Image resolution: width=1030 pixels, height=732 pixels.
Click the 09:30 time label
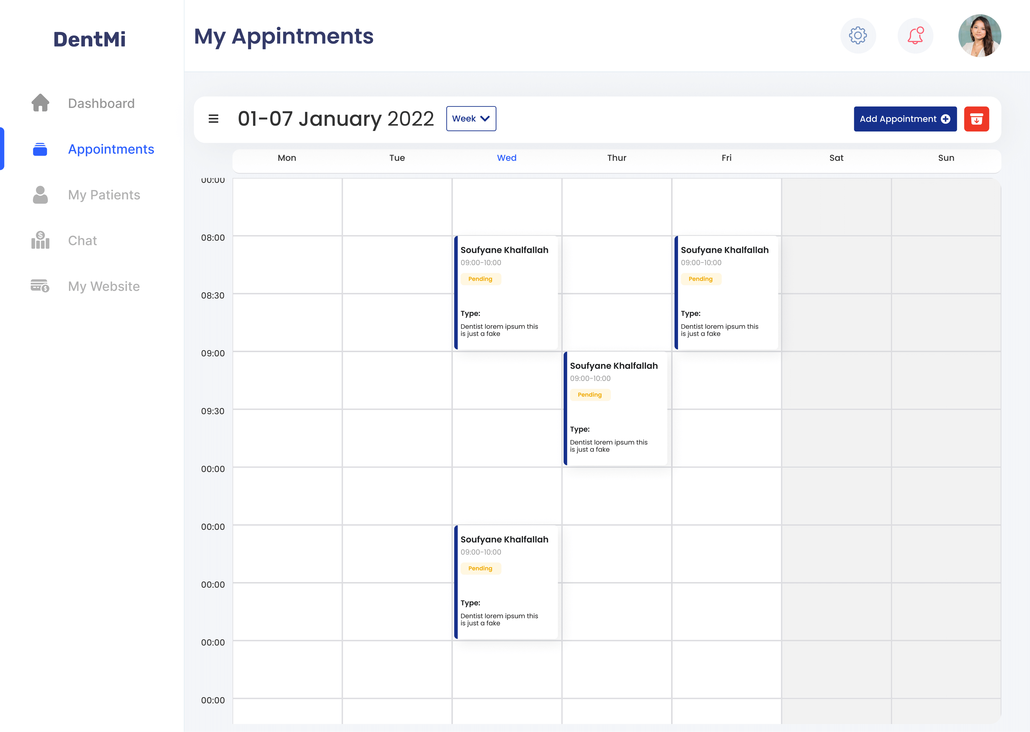click(213, 411)
